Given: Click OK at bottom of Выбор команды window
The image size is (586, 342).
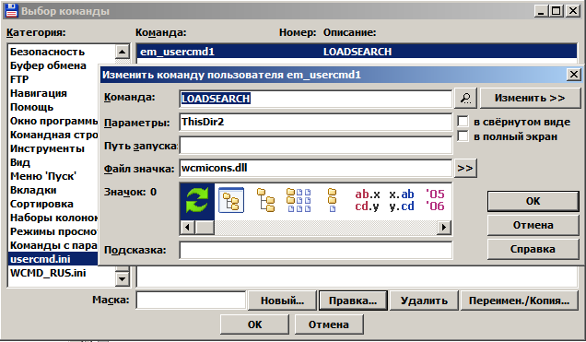Looking at the screenshot, I should click(x=254, y=324).
